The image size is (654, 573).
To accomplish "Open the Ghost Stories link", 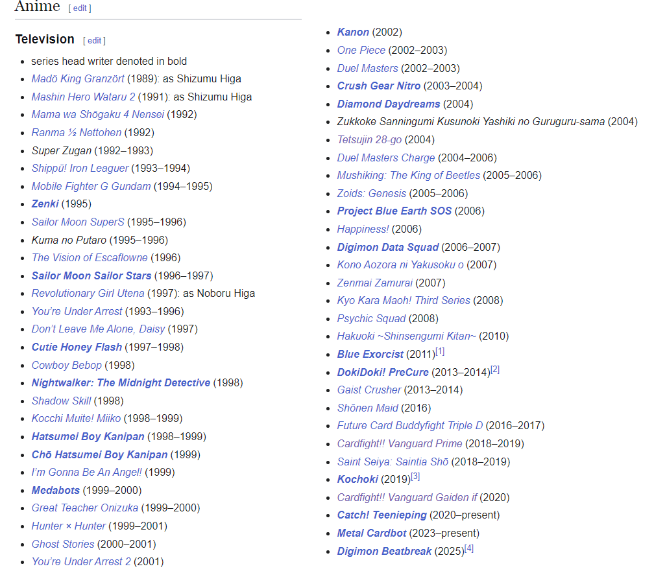I will 63,544.
